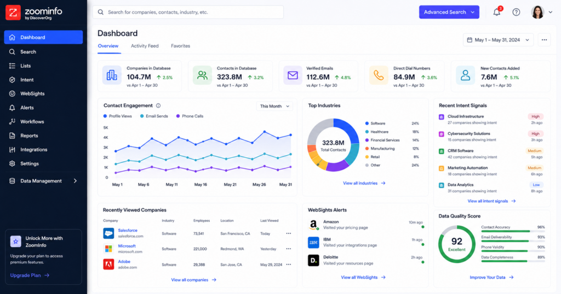Screen dimensions: 561x294
Task: Click the Healthcare color dot in Top Industries
Action: click(x=367, y=132)
